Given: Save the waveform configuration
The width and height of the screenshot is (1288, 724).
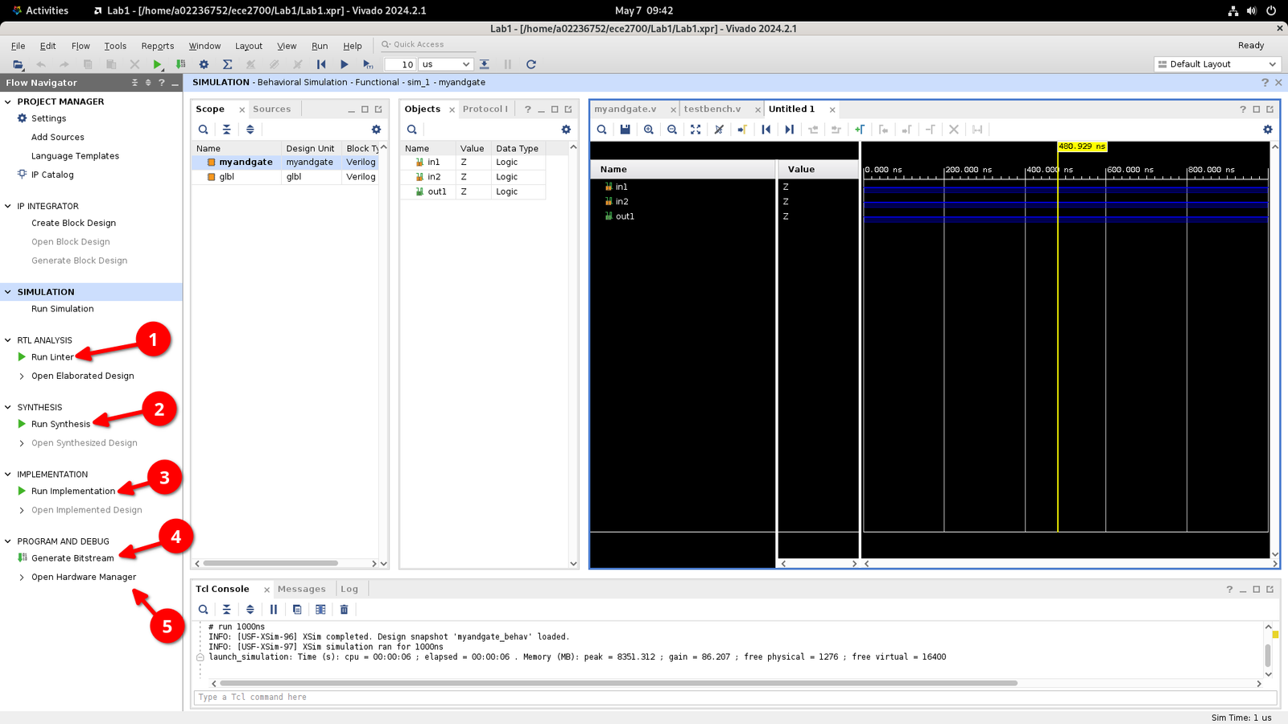Looking at the screenshot, I should 625,130.
